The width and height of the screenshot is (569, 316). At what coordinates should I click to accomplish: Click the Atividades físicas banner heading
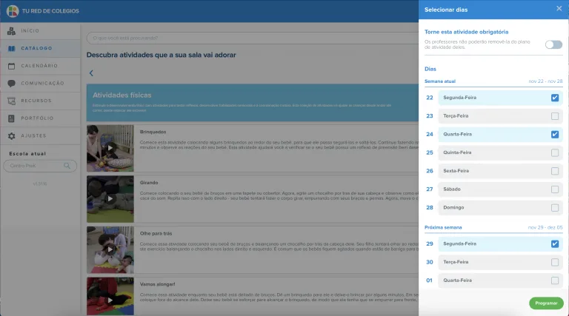(122, 95)
